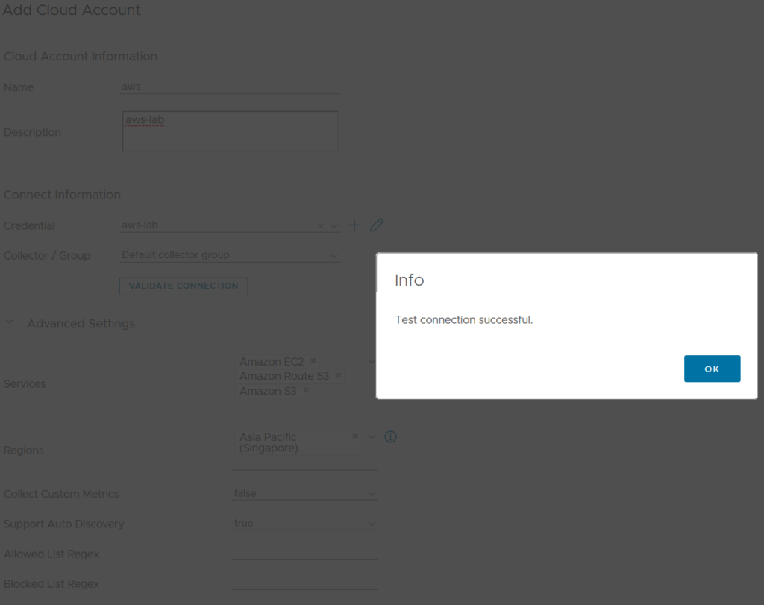Screen dimensions: 764x605
Task: Remove the Amazon EC2 service tag
Action: (x=313, y=360)
